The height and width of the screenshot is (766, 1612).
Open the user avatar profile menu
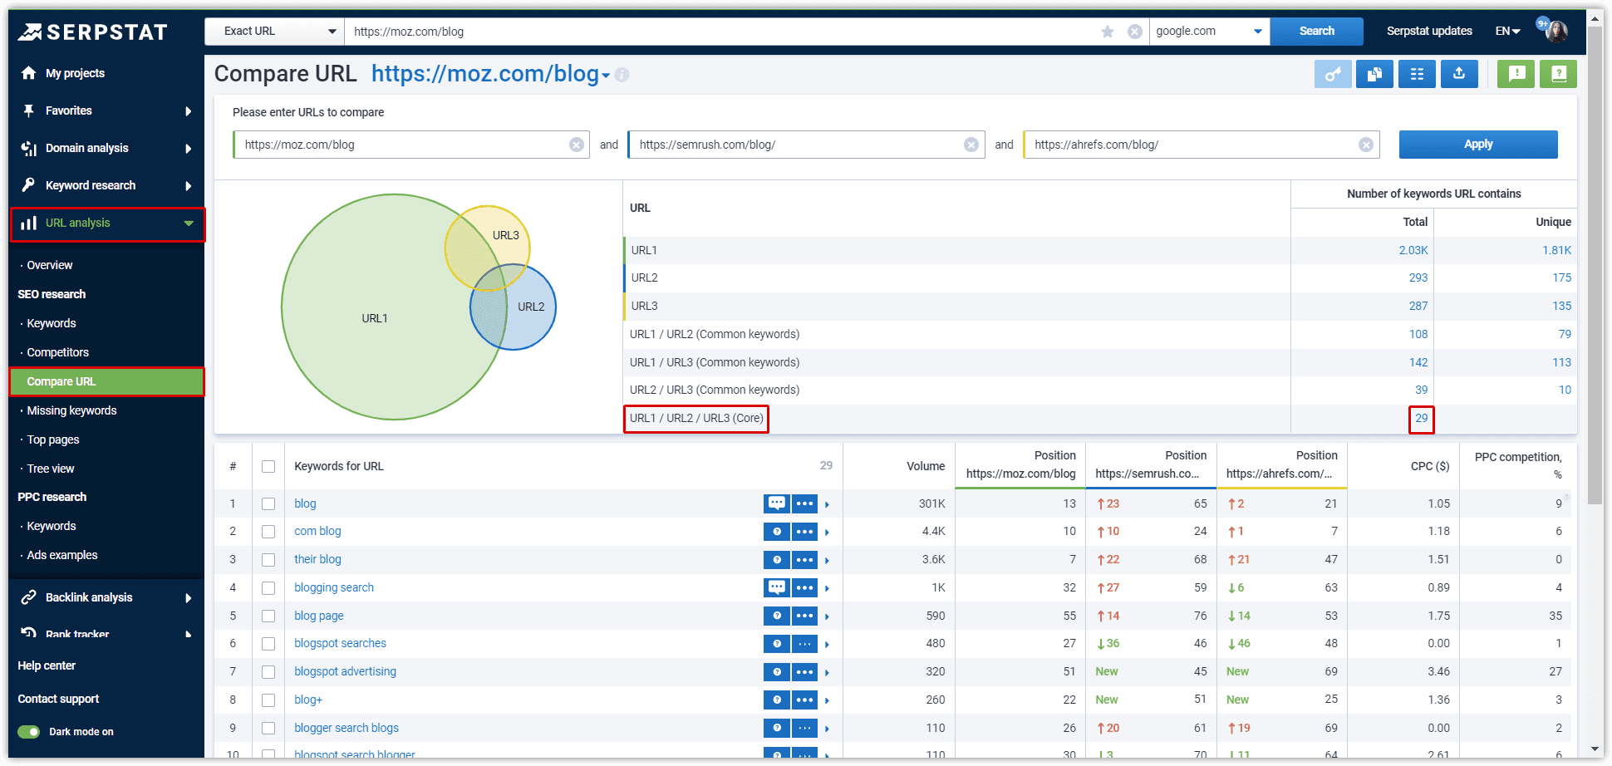point(1556,31)
